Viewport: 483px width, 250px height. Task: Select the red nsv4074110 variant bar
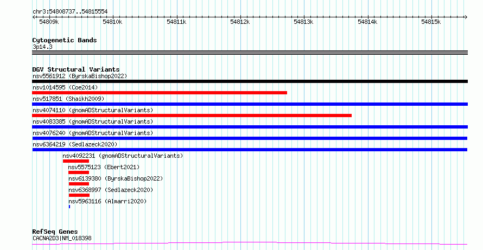click(192, 116)
